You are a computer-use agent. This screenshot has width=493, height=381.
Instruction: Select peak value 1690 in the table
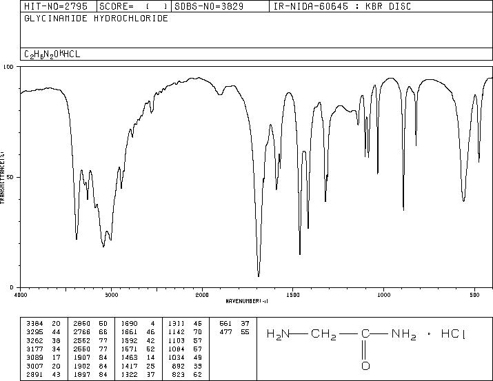[129, 324]
